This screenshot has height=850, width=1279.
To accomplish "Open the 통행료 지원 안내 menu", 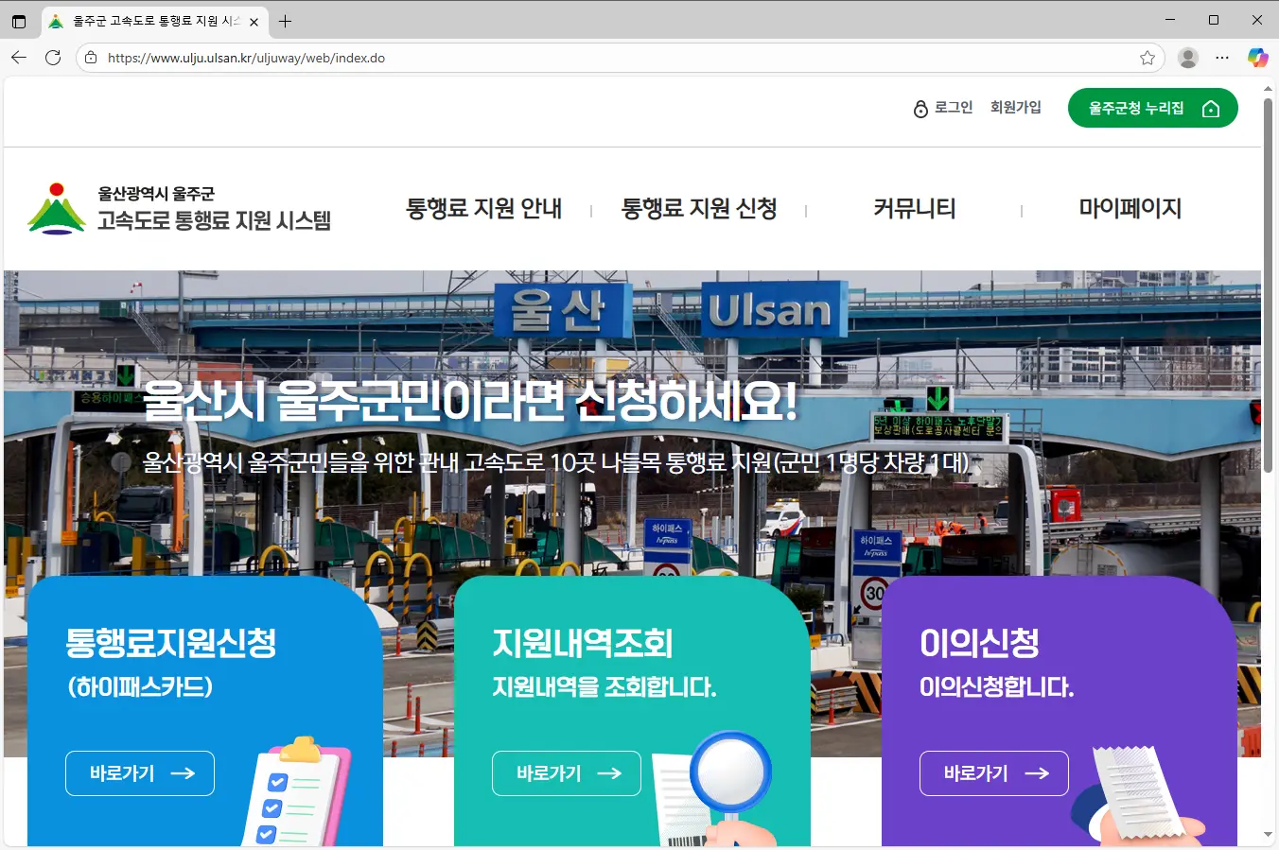I will (x=484, y=209).
